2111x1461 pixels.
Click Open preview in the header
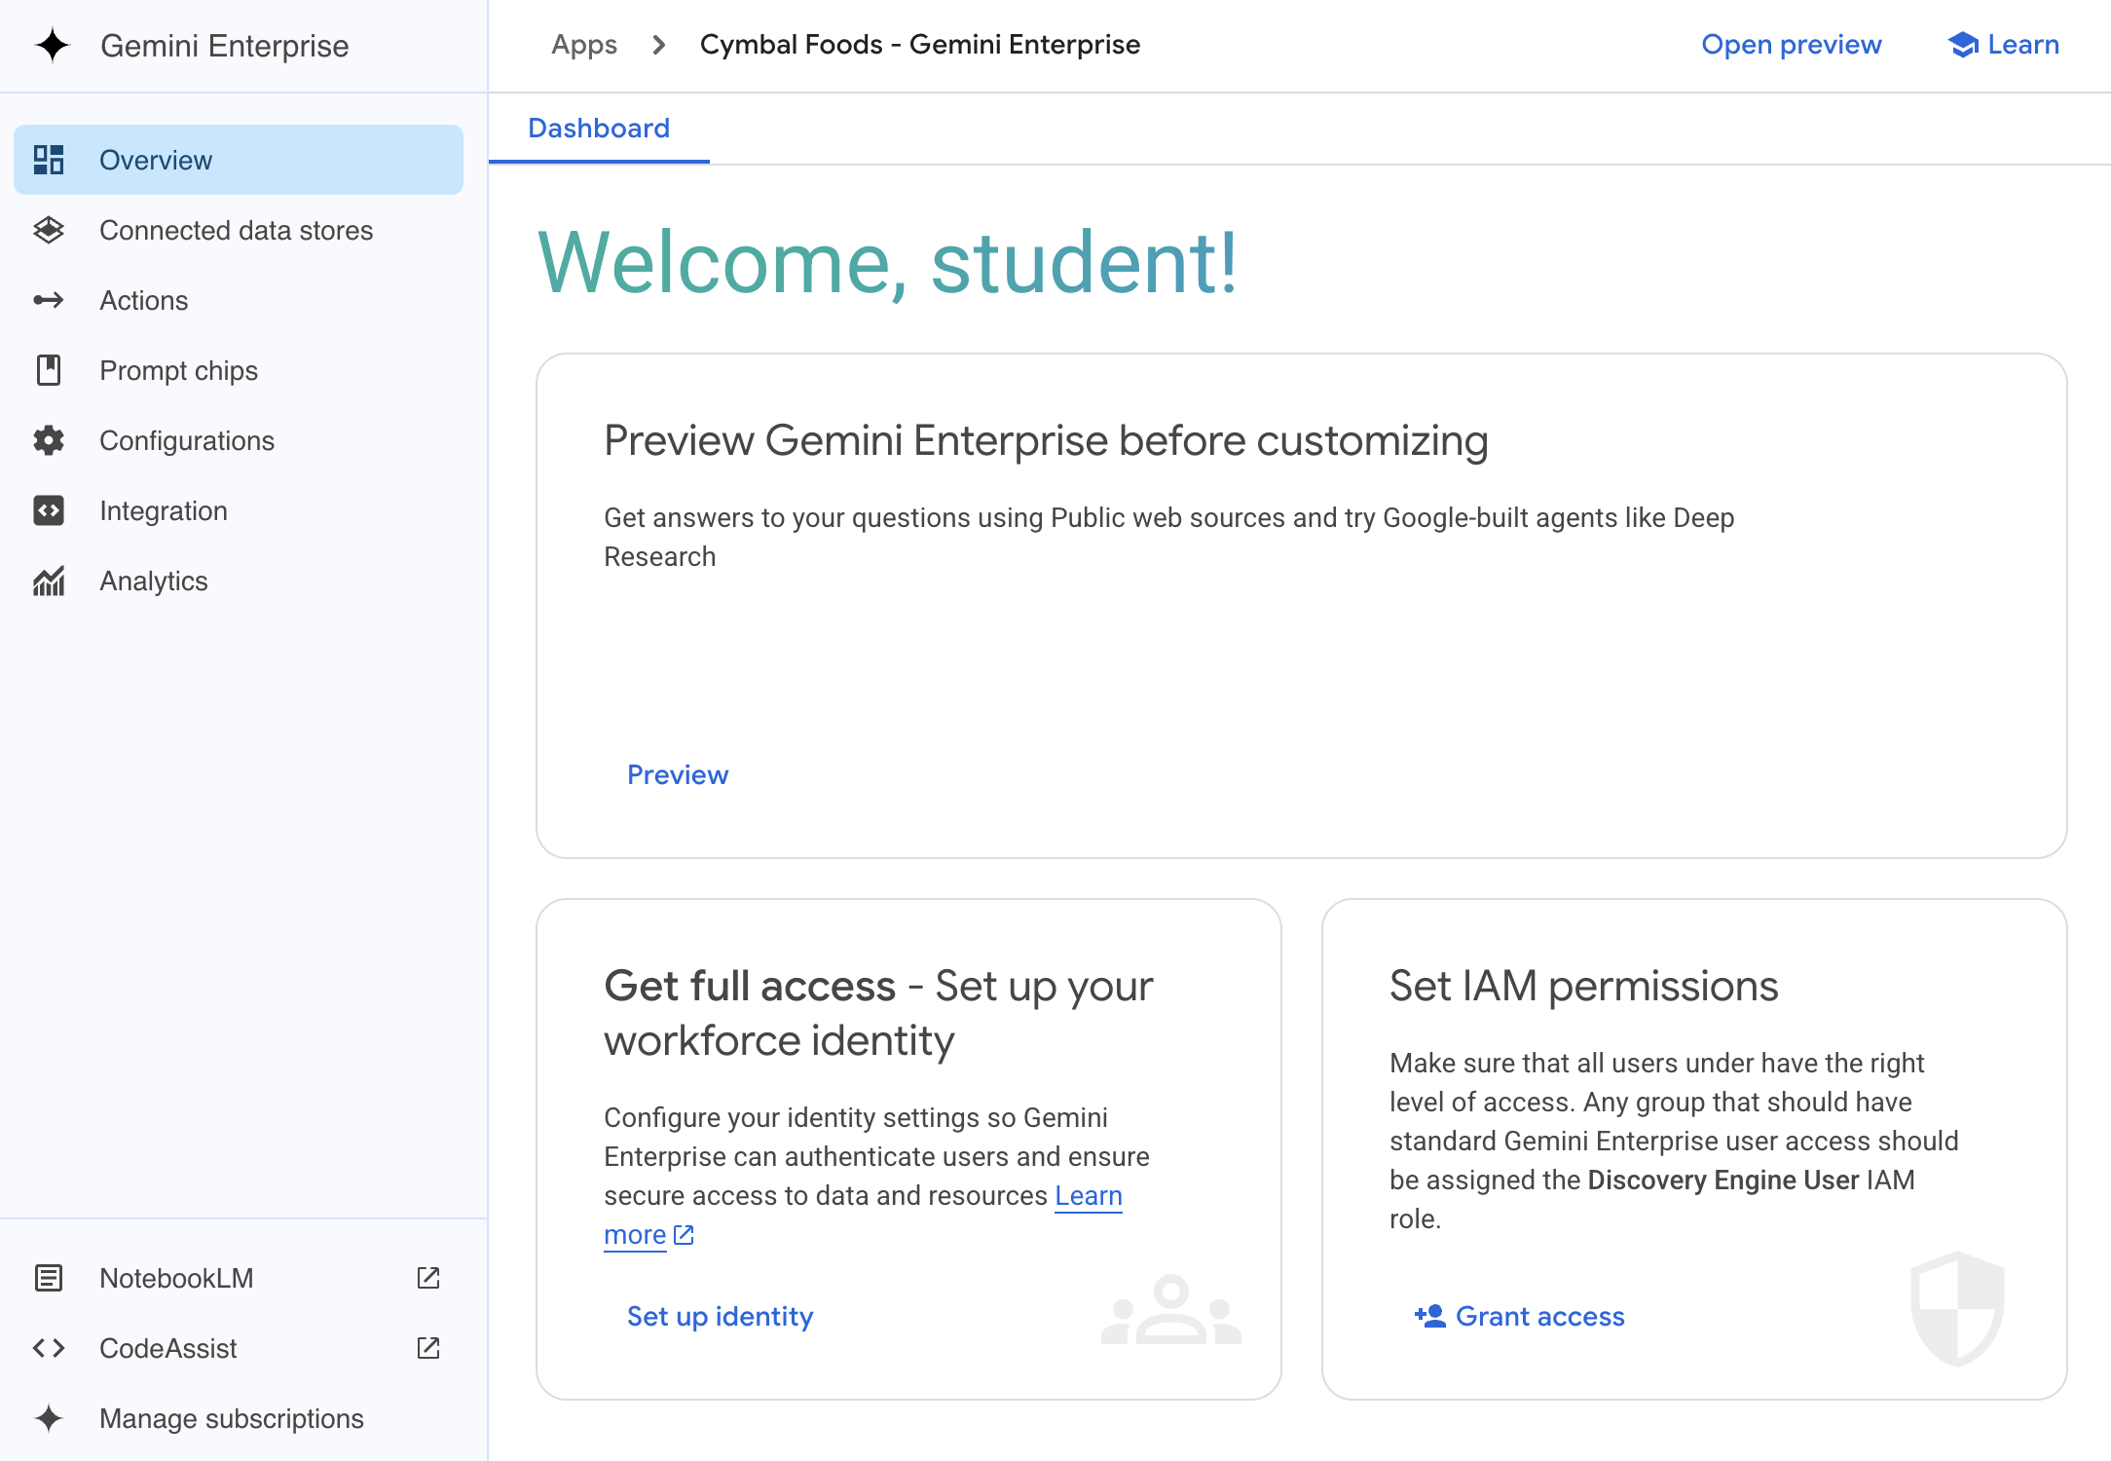[1791, 44]
